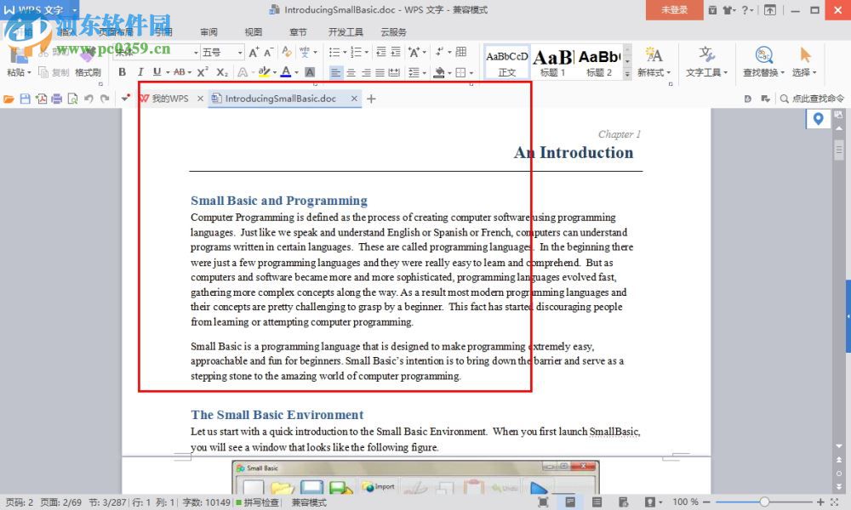Toggle character shading A button
Screen dimensions: 851x510
tap(310, 72)
